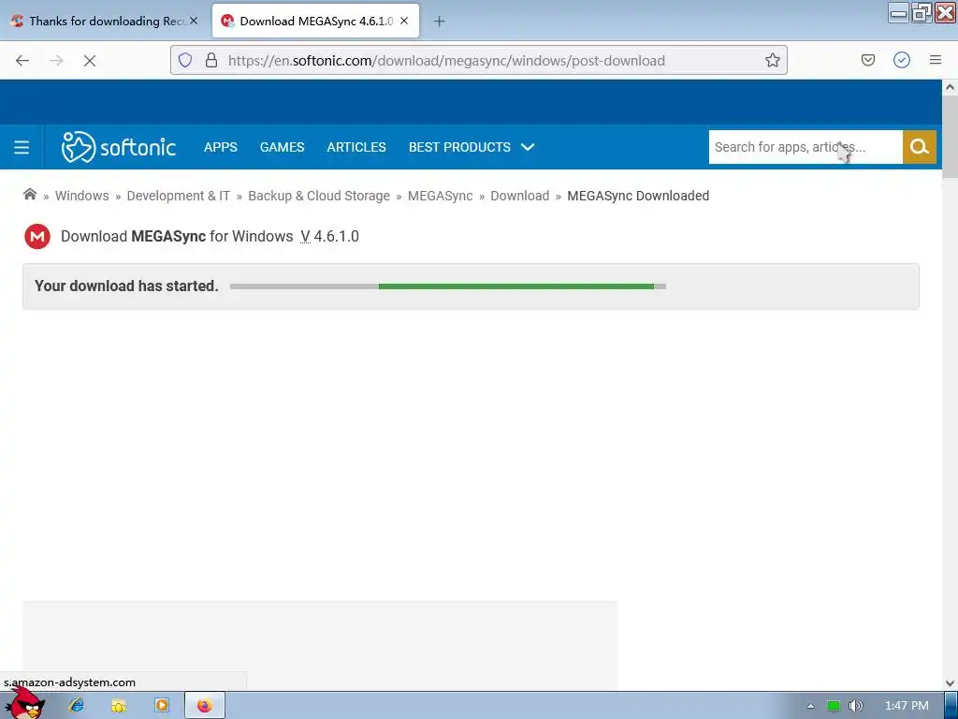Open the Softonic hamburger side menu
Viewport: 958px width, 719px height.
22,147
